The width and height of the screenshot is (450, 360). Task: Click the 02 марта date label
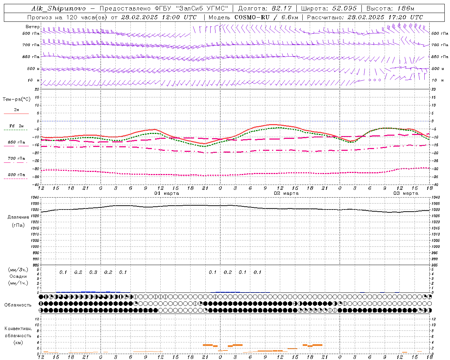click(x=286, y=193)
